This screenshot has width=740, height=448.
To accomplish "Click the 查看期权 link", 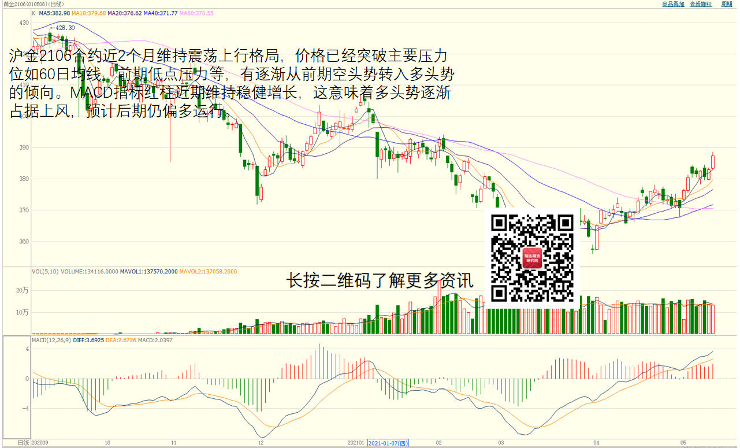I will coord(701,4).
